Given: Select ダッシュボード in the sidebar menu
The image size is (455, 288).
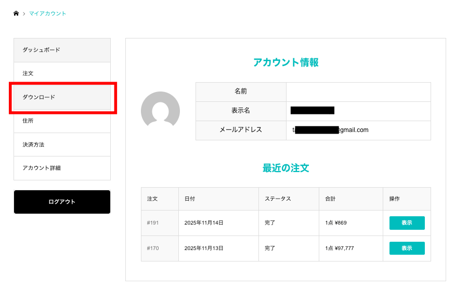Looking at the screenshot, I should click(62, 50).
